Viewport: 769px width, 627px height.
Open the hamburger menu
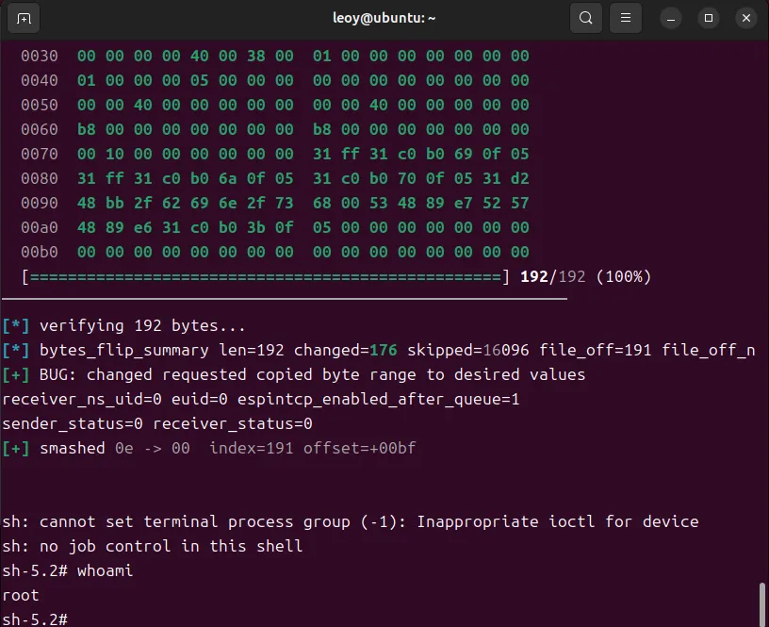pyautogui.click(x=626, y=18)
